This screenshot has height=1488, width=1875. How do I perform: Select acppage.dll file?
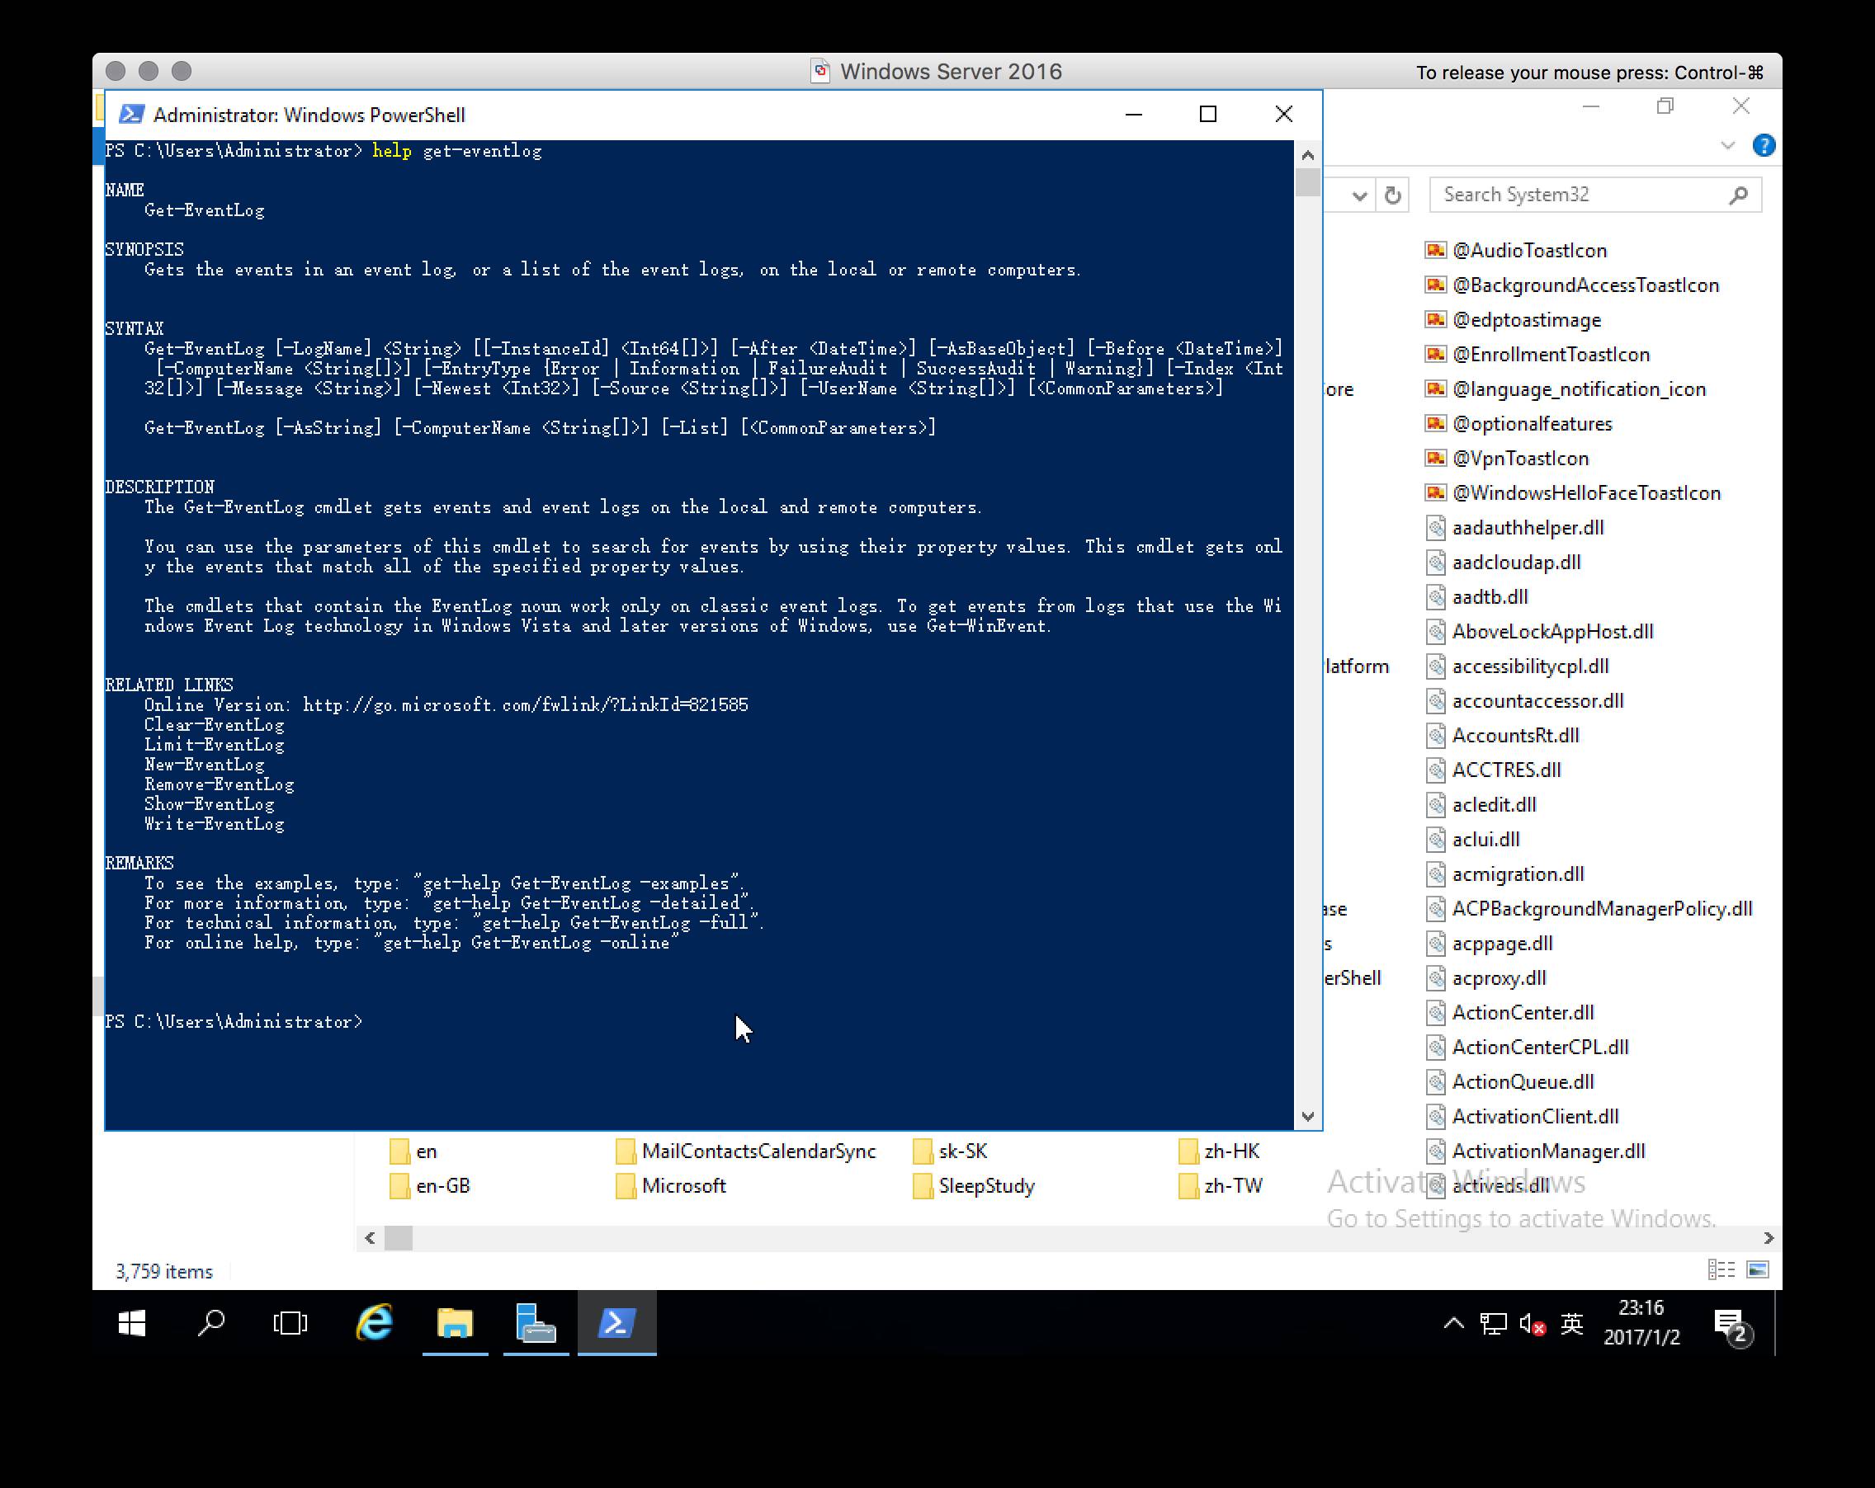click(x=1489, y=944)
